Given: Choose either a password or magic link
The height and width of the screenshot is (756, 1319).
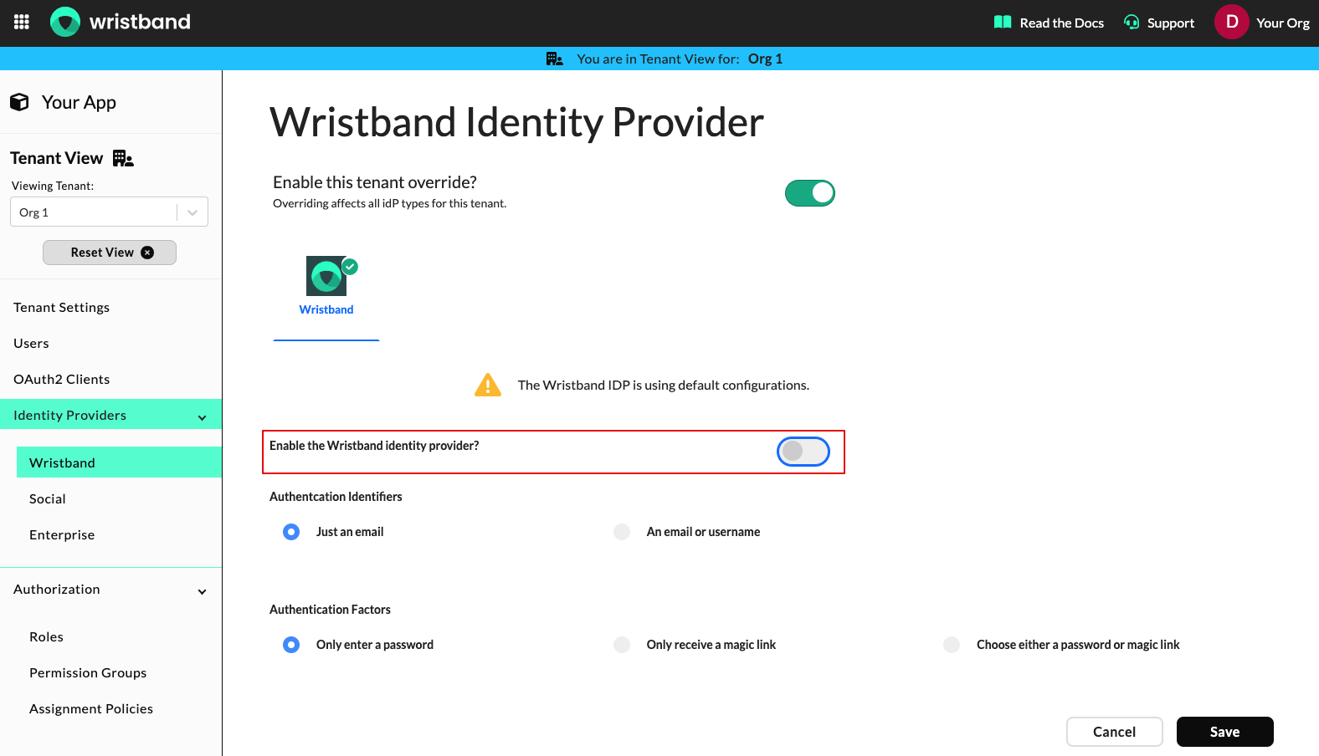Looking at the screenshot, I should 952,645.
